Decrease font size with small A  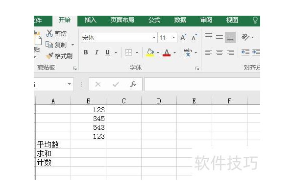pos(194,38)
